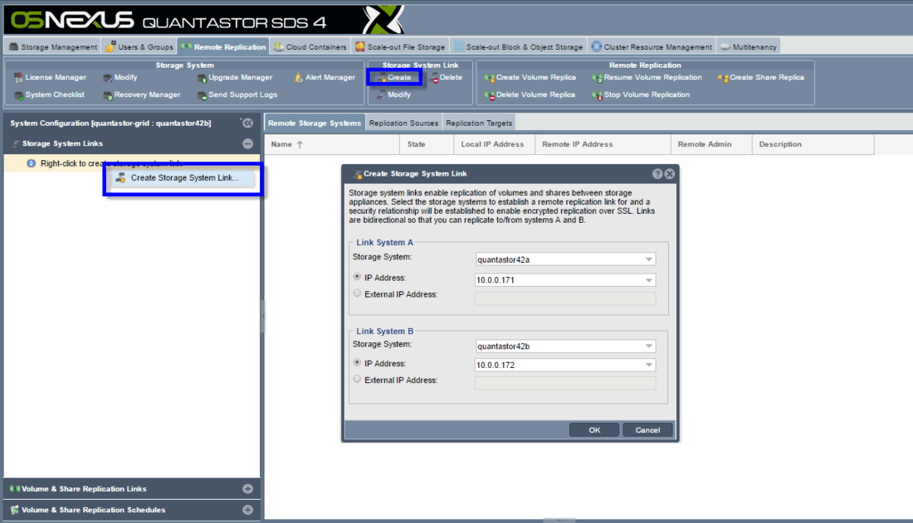Click Modify in Storage System group
913x523 pixels.
[120, 77]
